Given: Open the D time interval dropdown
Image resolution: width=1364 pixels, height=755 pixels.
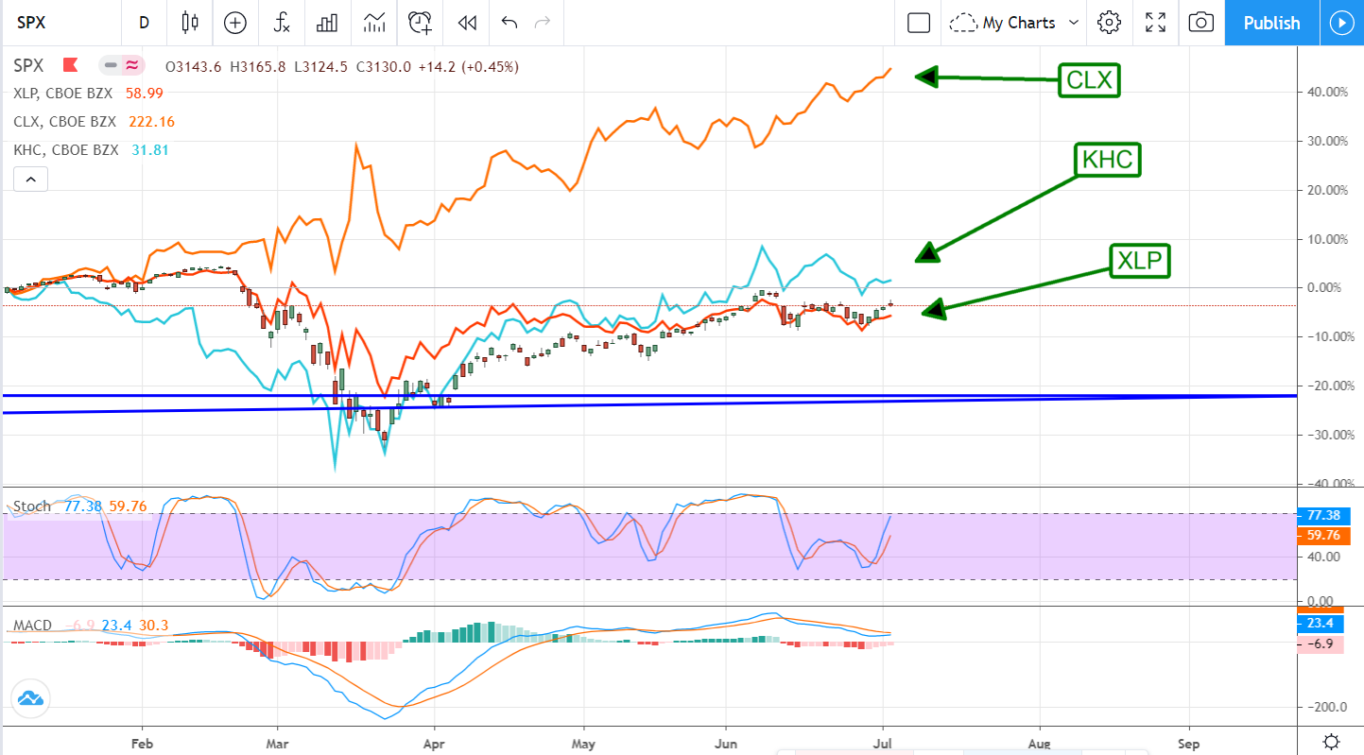Looking at the screenshot, I should (144, 23).
